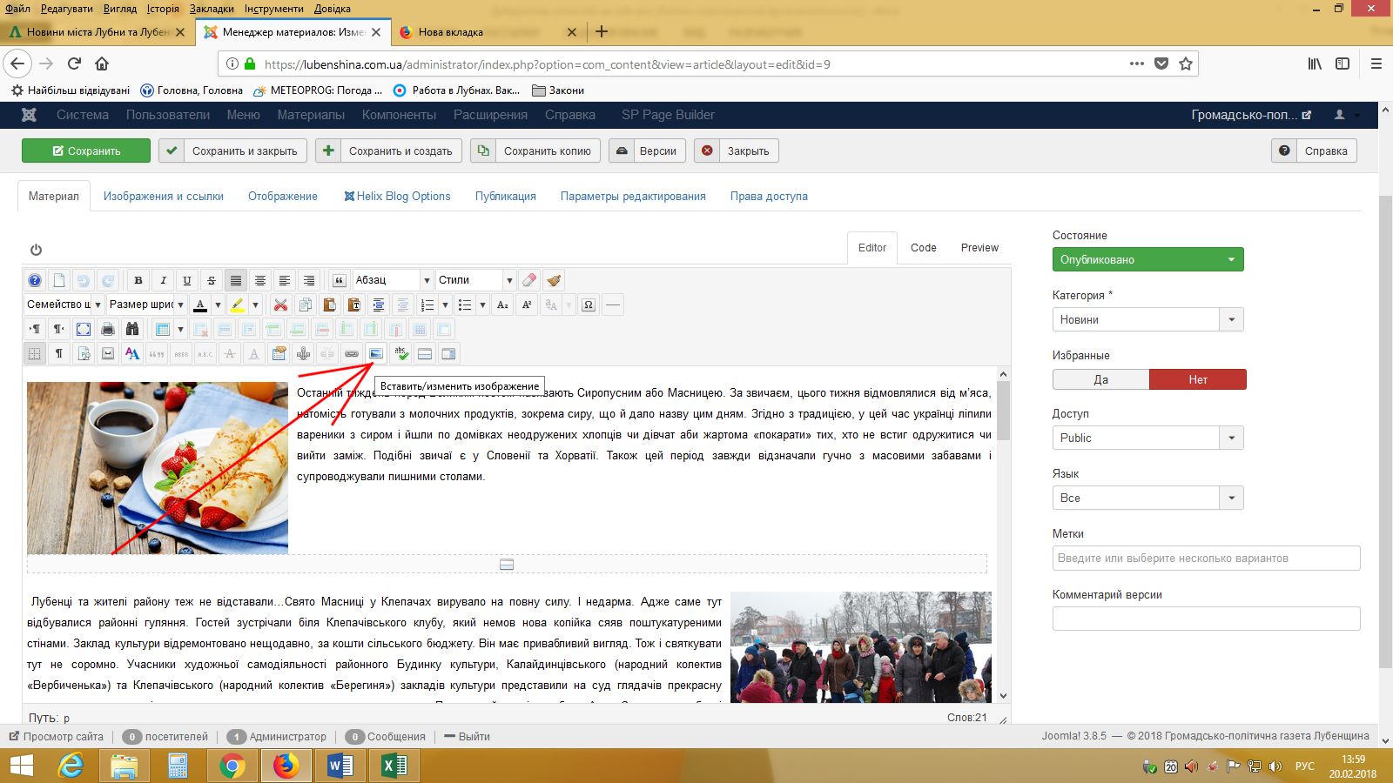Click the Insert link chain icon
This screenshot has width=1393, height=783.
coord(352,353)
